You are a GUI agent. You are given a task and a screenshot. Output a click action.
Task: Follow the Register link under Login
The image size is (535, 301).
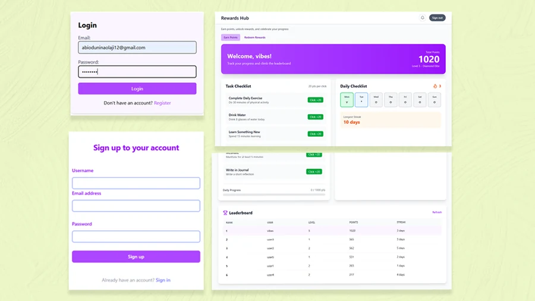click(x=162, y=103)
